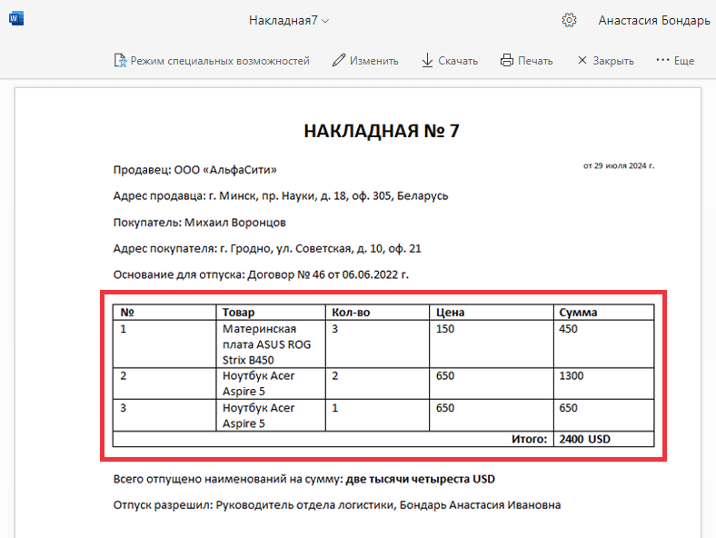The image size is (716, 538).
Task: Click the 'Отпуск разрешил' line
Action: 337,505
